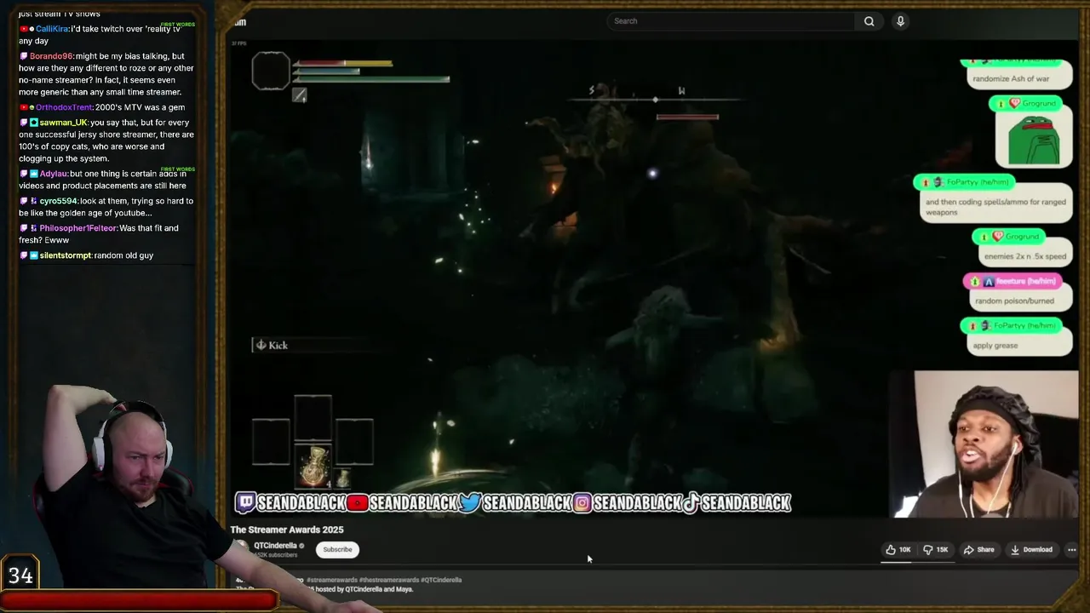Image resolution: width=1090 pixels, height=613 pixels.
Task: Click the Instagram logo in social banner
Action: 582,503
